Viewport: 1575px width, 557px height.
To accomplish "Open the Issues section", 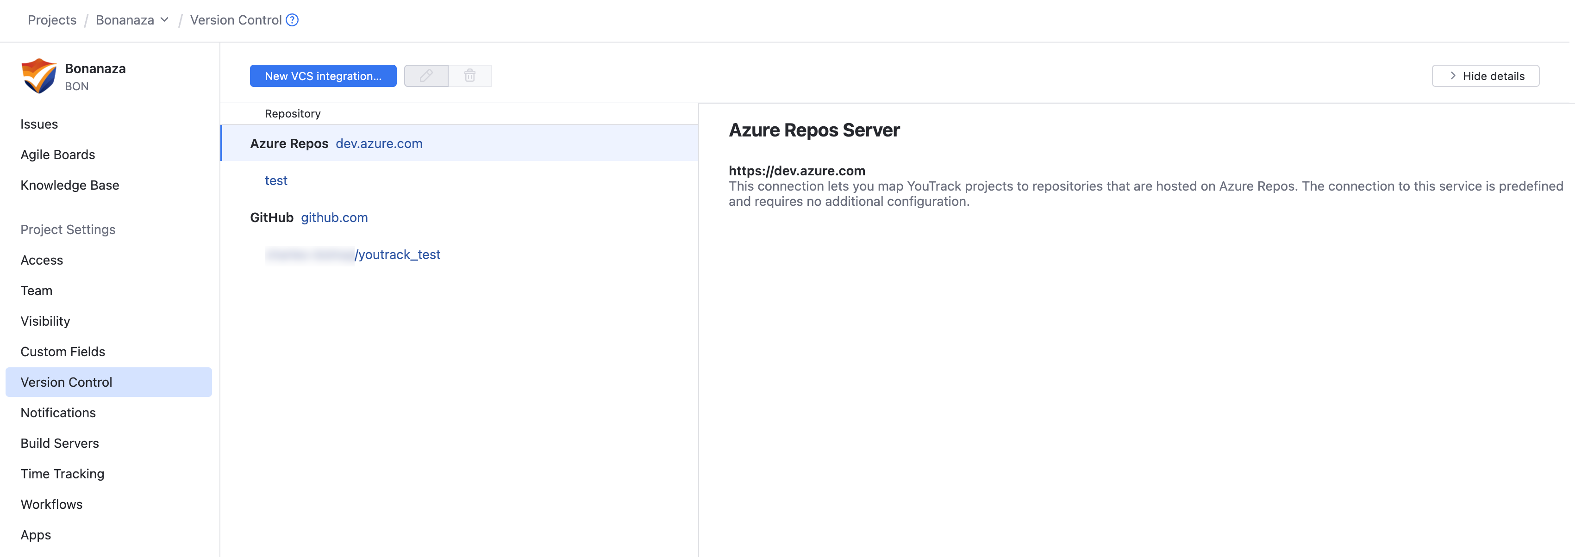I will [x=39, y=124].
